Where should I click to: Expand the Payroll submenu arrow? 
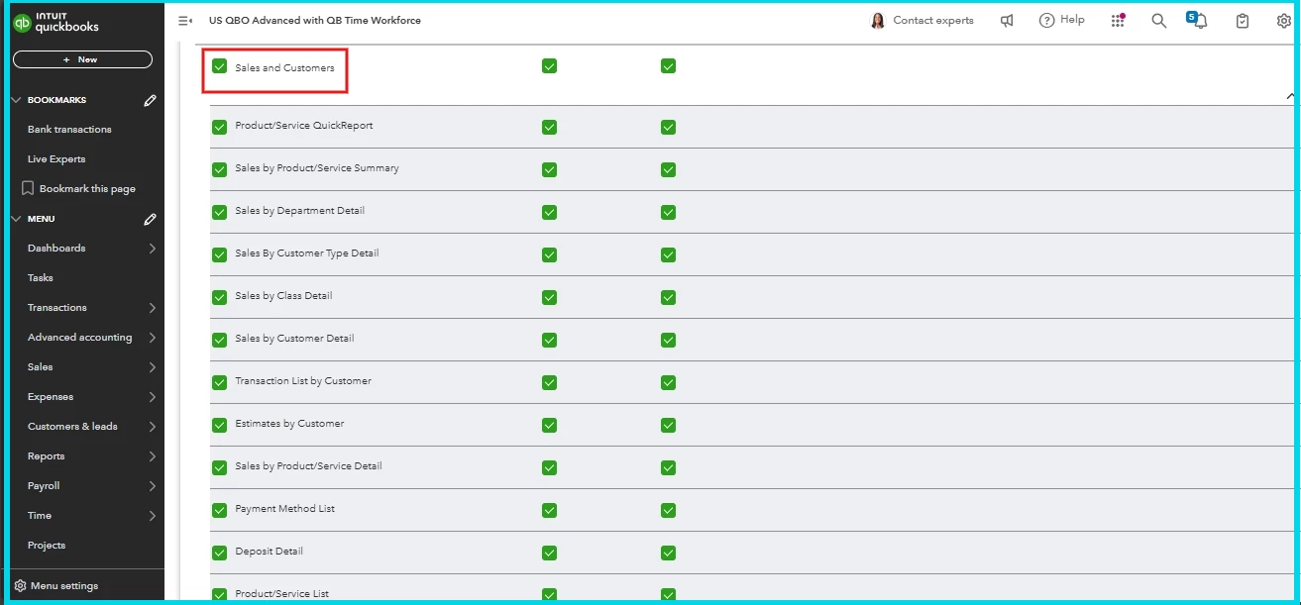coord(153,486)
